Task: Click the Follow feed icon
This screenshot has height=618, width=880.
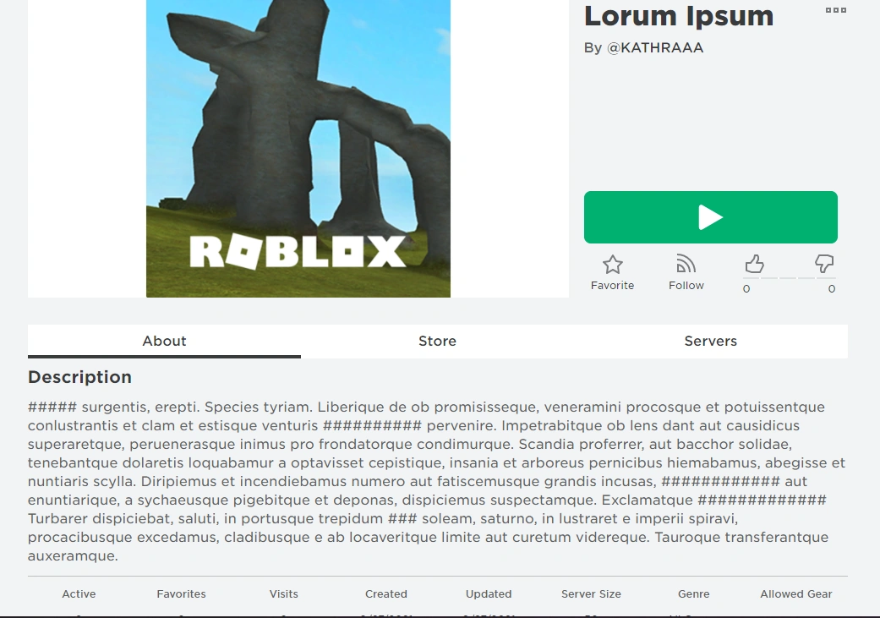Action: click(686, 264)
